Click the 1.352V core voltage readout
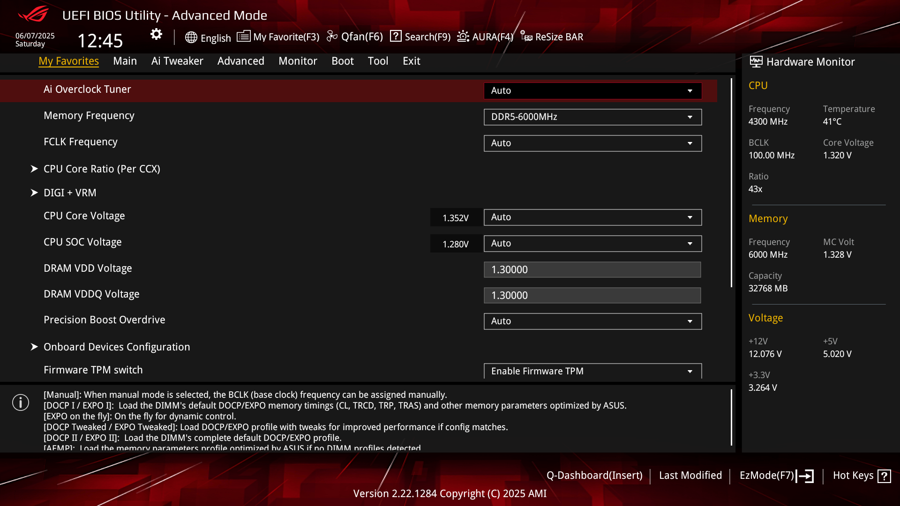This screenshot has height=506, width=900. coord(456,218)
